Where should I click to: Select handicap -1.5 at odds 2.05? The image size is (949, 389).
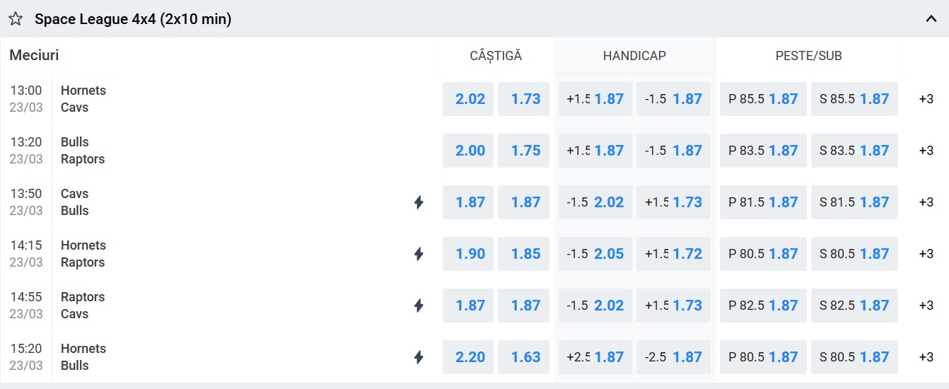click(595, 254)
